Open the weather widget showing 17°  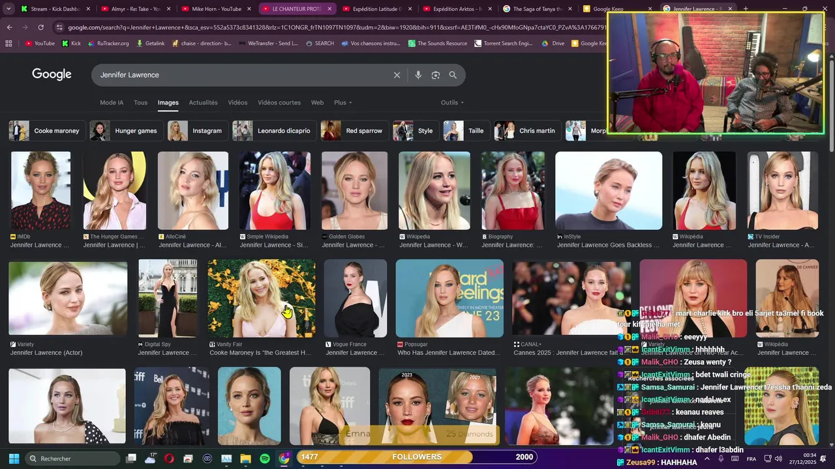[x=151, y=459]
